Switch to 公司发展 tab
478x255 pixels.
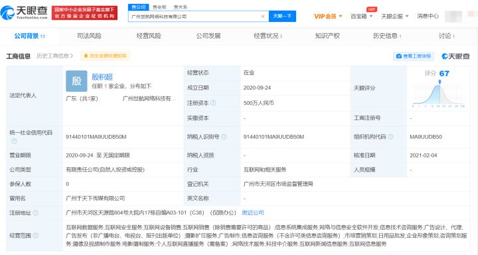(x=208, y=36)
